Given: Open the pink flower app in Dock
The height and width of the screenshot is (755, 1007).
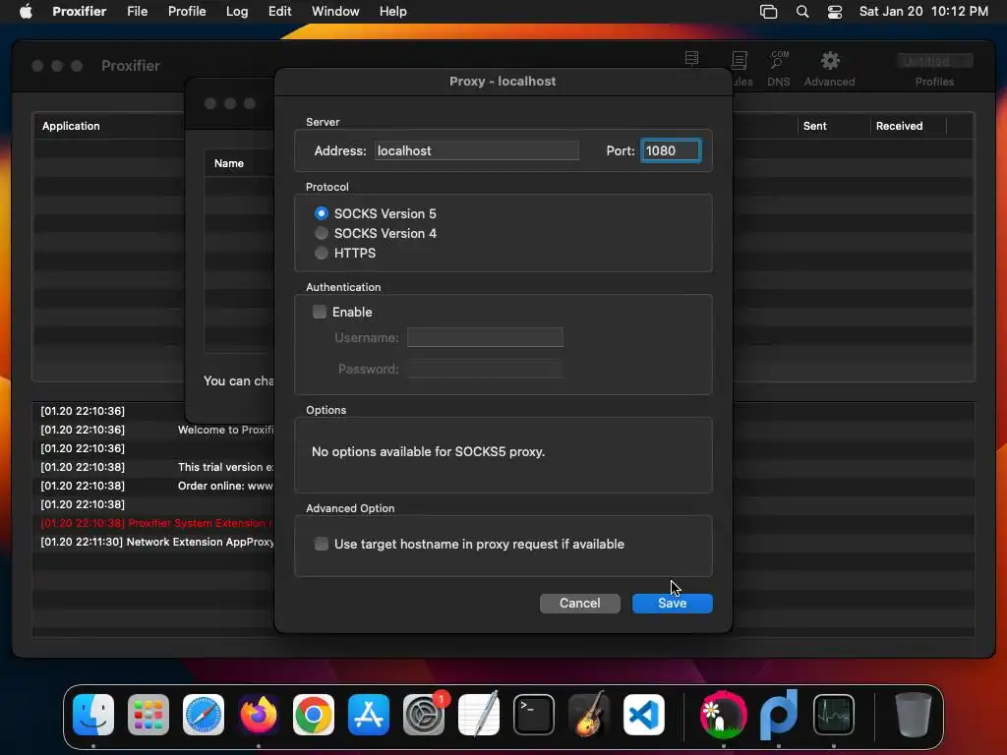Looking at the screenshot, I should point(723,715).
